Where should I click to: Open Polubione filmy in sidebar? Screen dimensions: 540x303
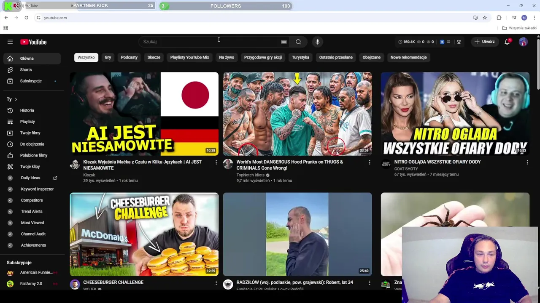pyautogui.click(x=32, y=155)
